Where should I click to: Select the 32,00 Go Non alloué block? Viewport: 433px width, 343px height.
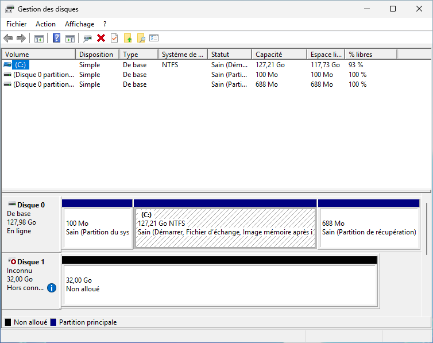219,284
